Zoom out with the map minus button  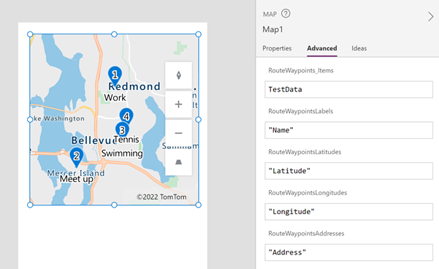click(x=179, y=133)
